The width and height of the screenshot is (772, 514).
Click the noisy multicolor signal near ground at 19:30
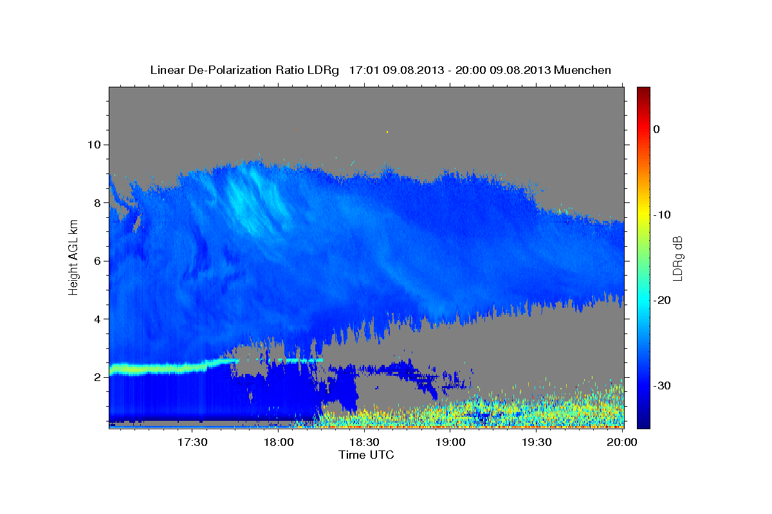(537, 410)
